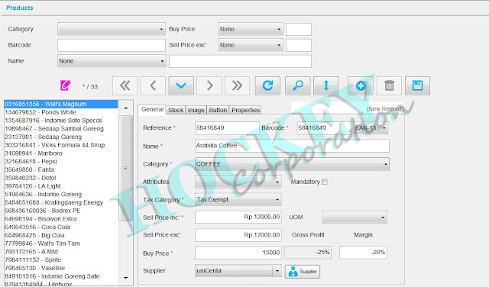Image resolution: width=489 pixels, height=287 pixels.
Task: Click the Name filter text field
Action: [x=240, y=61]
